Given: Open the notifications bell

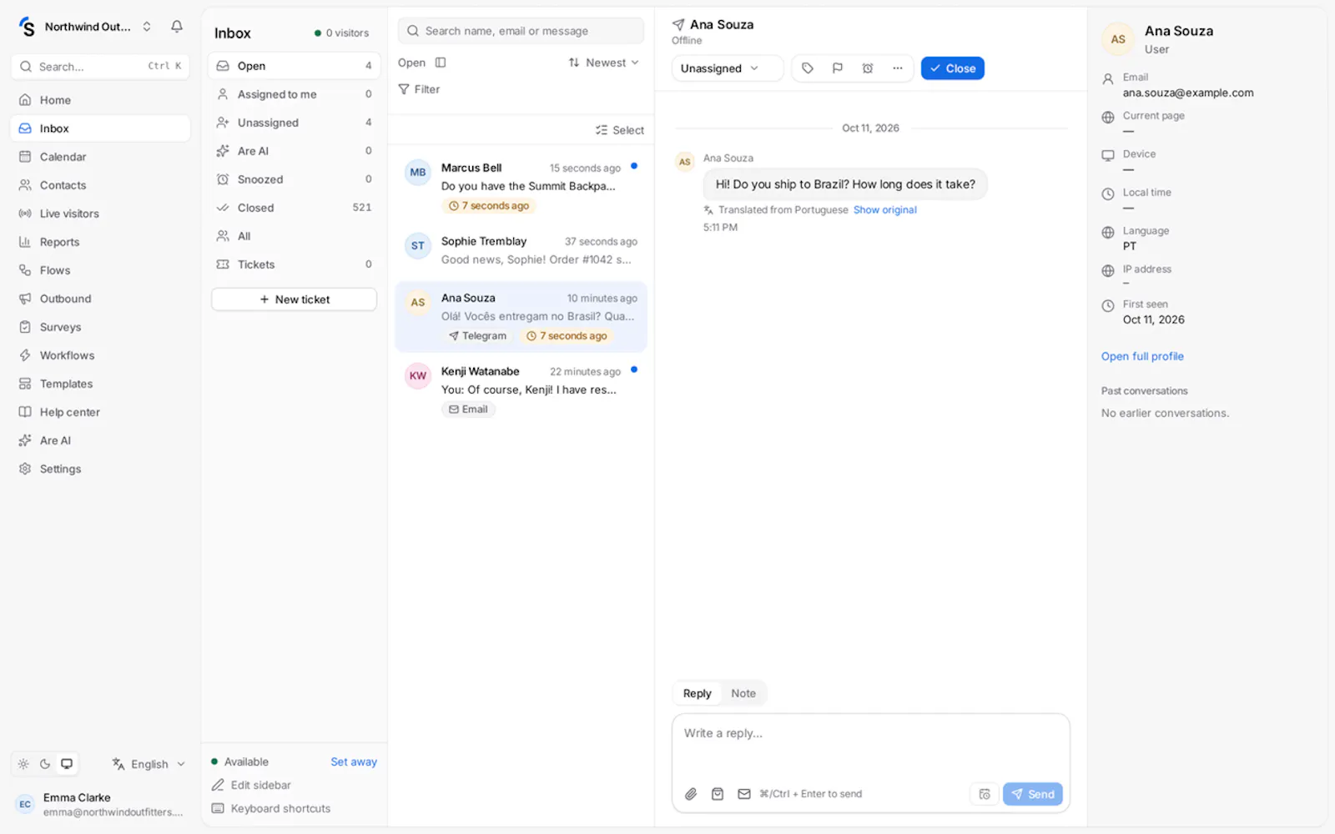Looking at the screenshot, I should click(x=177, y=27).
